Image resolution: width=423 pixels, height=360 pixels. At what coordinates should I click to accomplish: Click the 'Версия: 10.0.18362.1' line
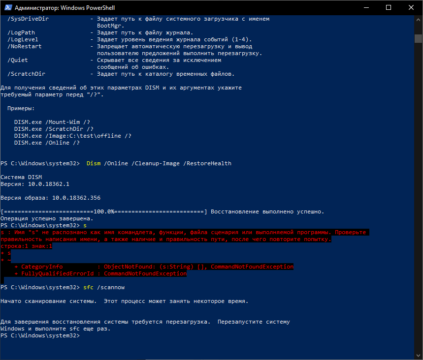coord(35,184)
